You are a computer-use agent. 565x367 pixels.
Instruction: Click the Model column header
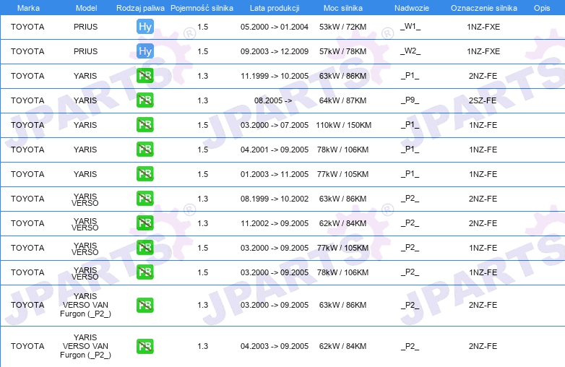pos(86,8)
